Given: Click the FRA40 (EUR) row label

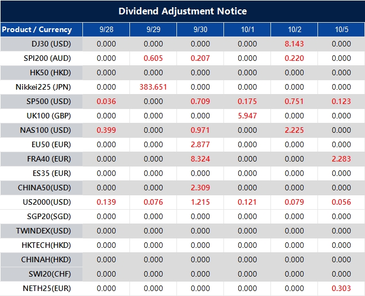Looking at the screenshot, I should click(x=49, y=159).
